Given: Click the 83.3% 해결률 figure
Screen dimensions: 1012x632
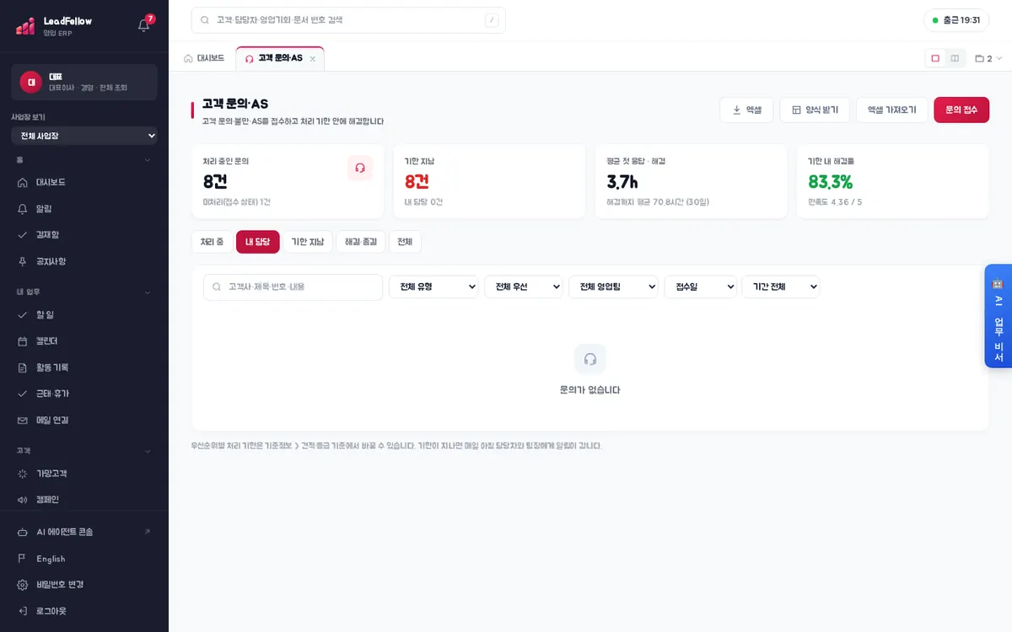Looking at the screenshot, I should (x=831, y=181).
